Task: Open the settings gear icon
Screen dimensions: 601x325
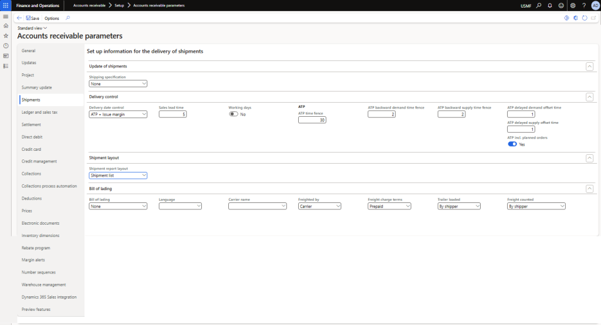Action: (573, 5)
